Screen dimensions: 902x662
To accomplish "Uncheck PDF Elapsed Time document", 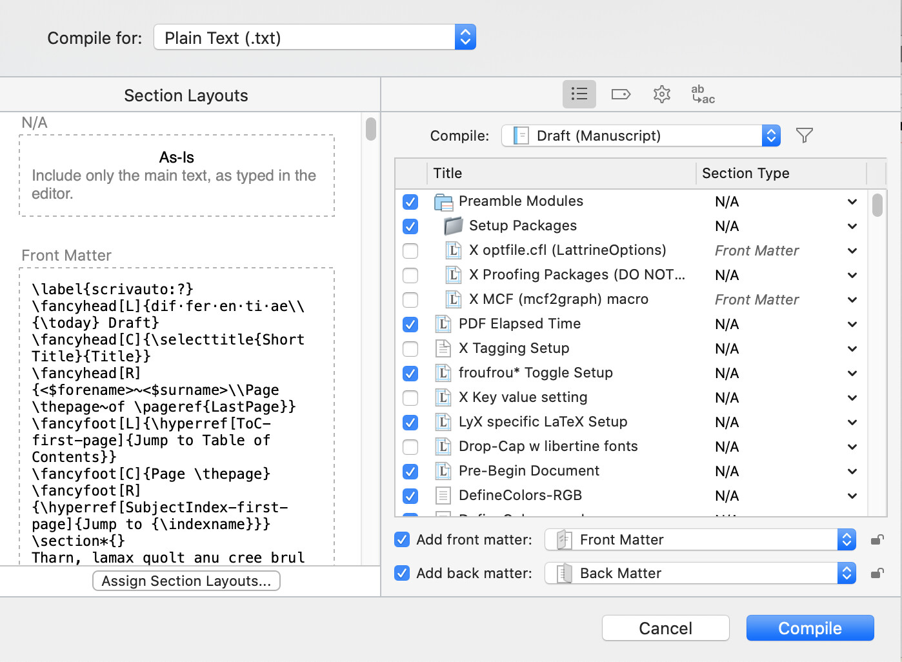I will [x=410, y=325].
